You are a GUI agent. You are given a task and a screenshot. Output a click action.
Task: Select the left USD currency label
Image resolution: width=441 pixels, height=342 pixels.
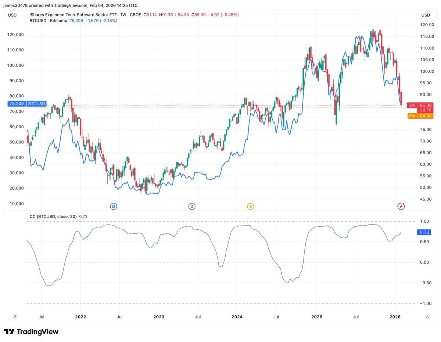point(11,15)
